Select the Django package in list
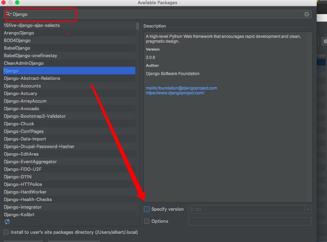The image size is (327, 242). (x=69, y=71)
